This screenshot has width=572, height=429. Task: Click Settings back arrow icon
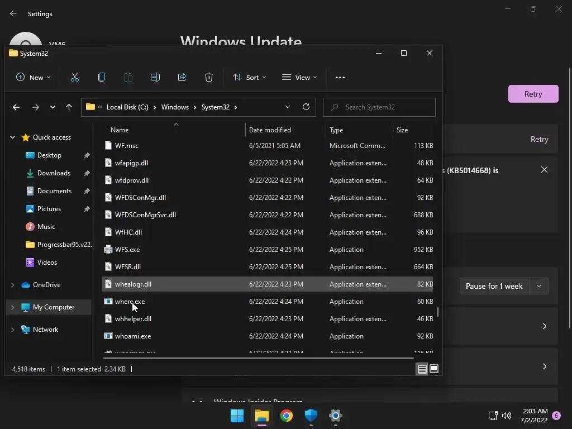[x=13, y=13]
